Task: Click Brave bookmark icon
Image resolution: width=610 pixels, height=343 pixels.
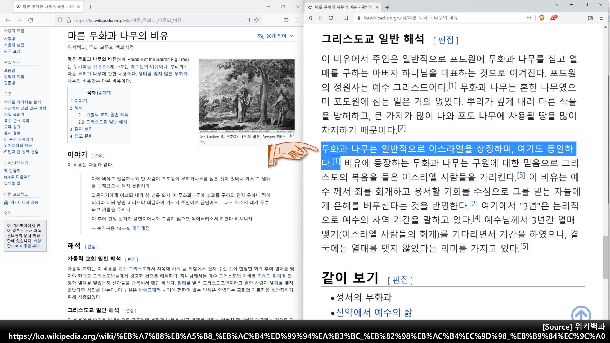Action: [346, 18]
